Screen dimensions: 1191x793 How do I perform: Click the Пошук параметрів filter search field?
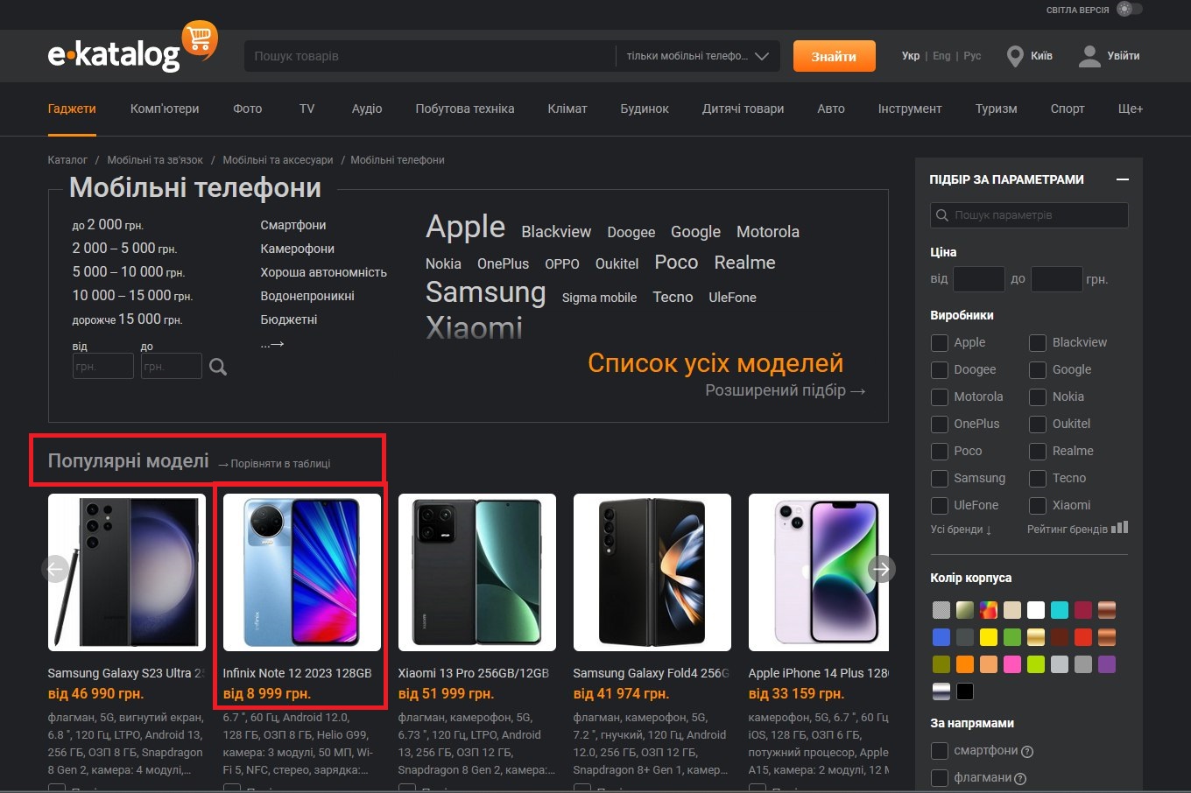tap(1029, 215)
